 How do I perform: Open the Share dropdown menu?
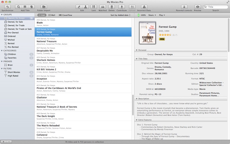pos(152,15)
